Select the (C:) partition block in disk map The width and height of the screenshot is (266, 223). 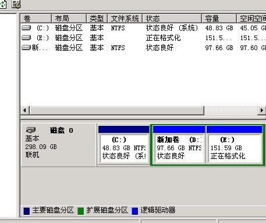[x=124, y=145]
